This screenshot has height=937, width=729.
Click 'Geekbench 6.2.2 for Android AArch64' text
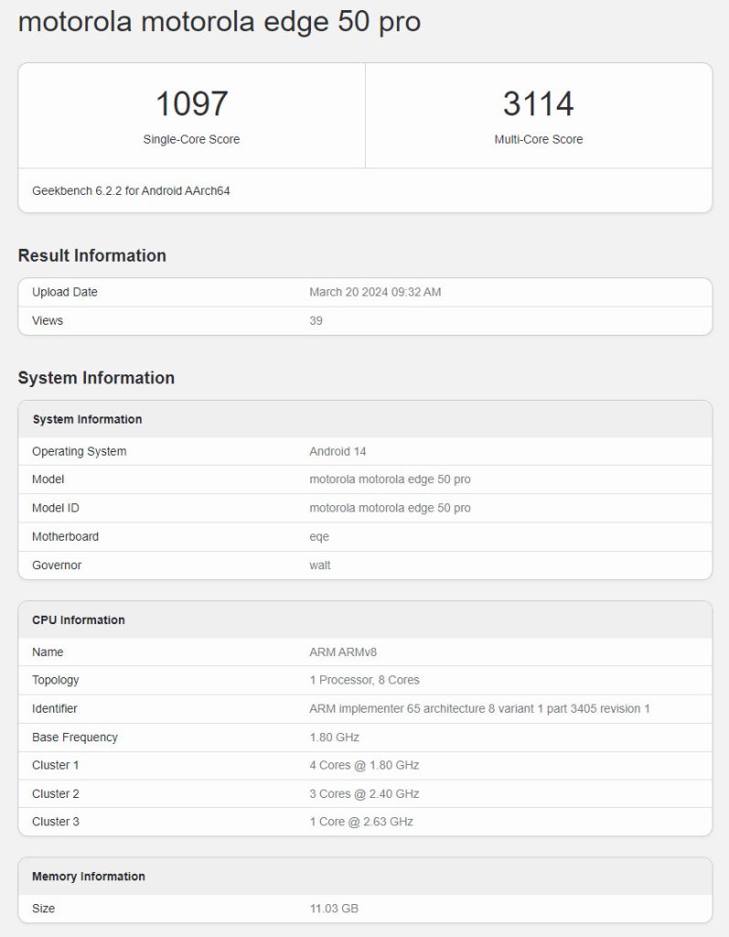[x=131, y=190]
